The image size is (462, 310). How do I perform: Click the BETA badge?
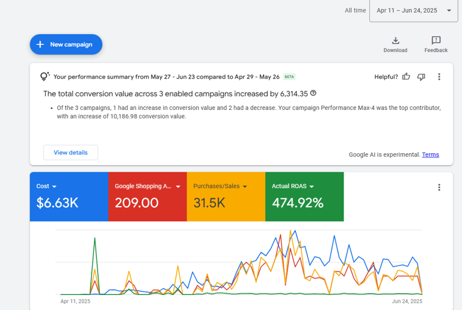(289, 77)
